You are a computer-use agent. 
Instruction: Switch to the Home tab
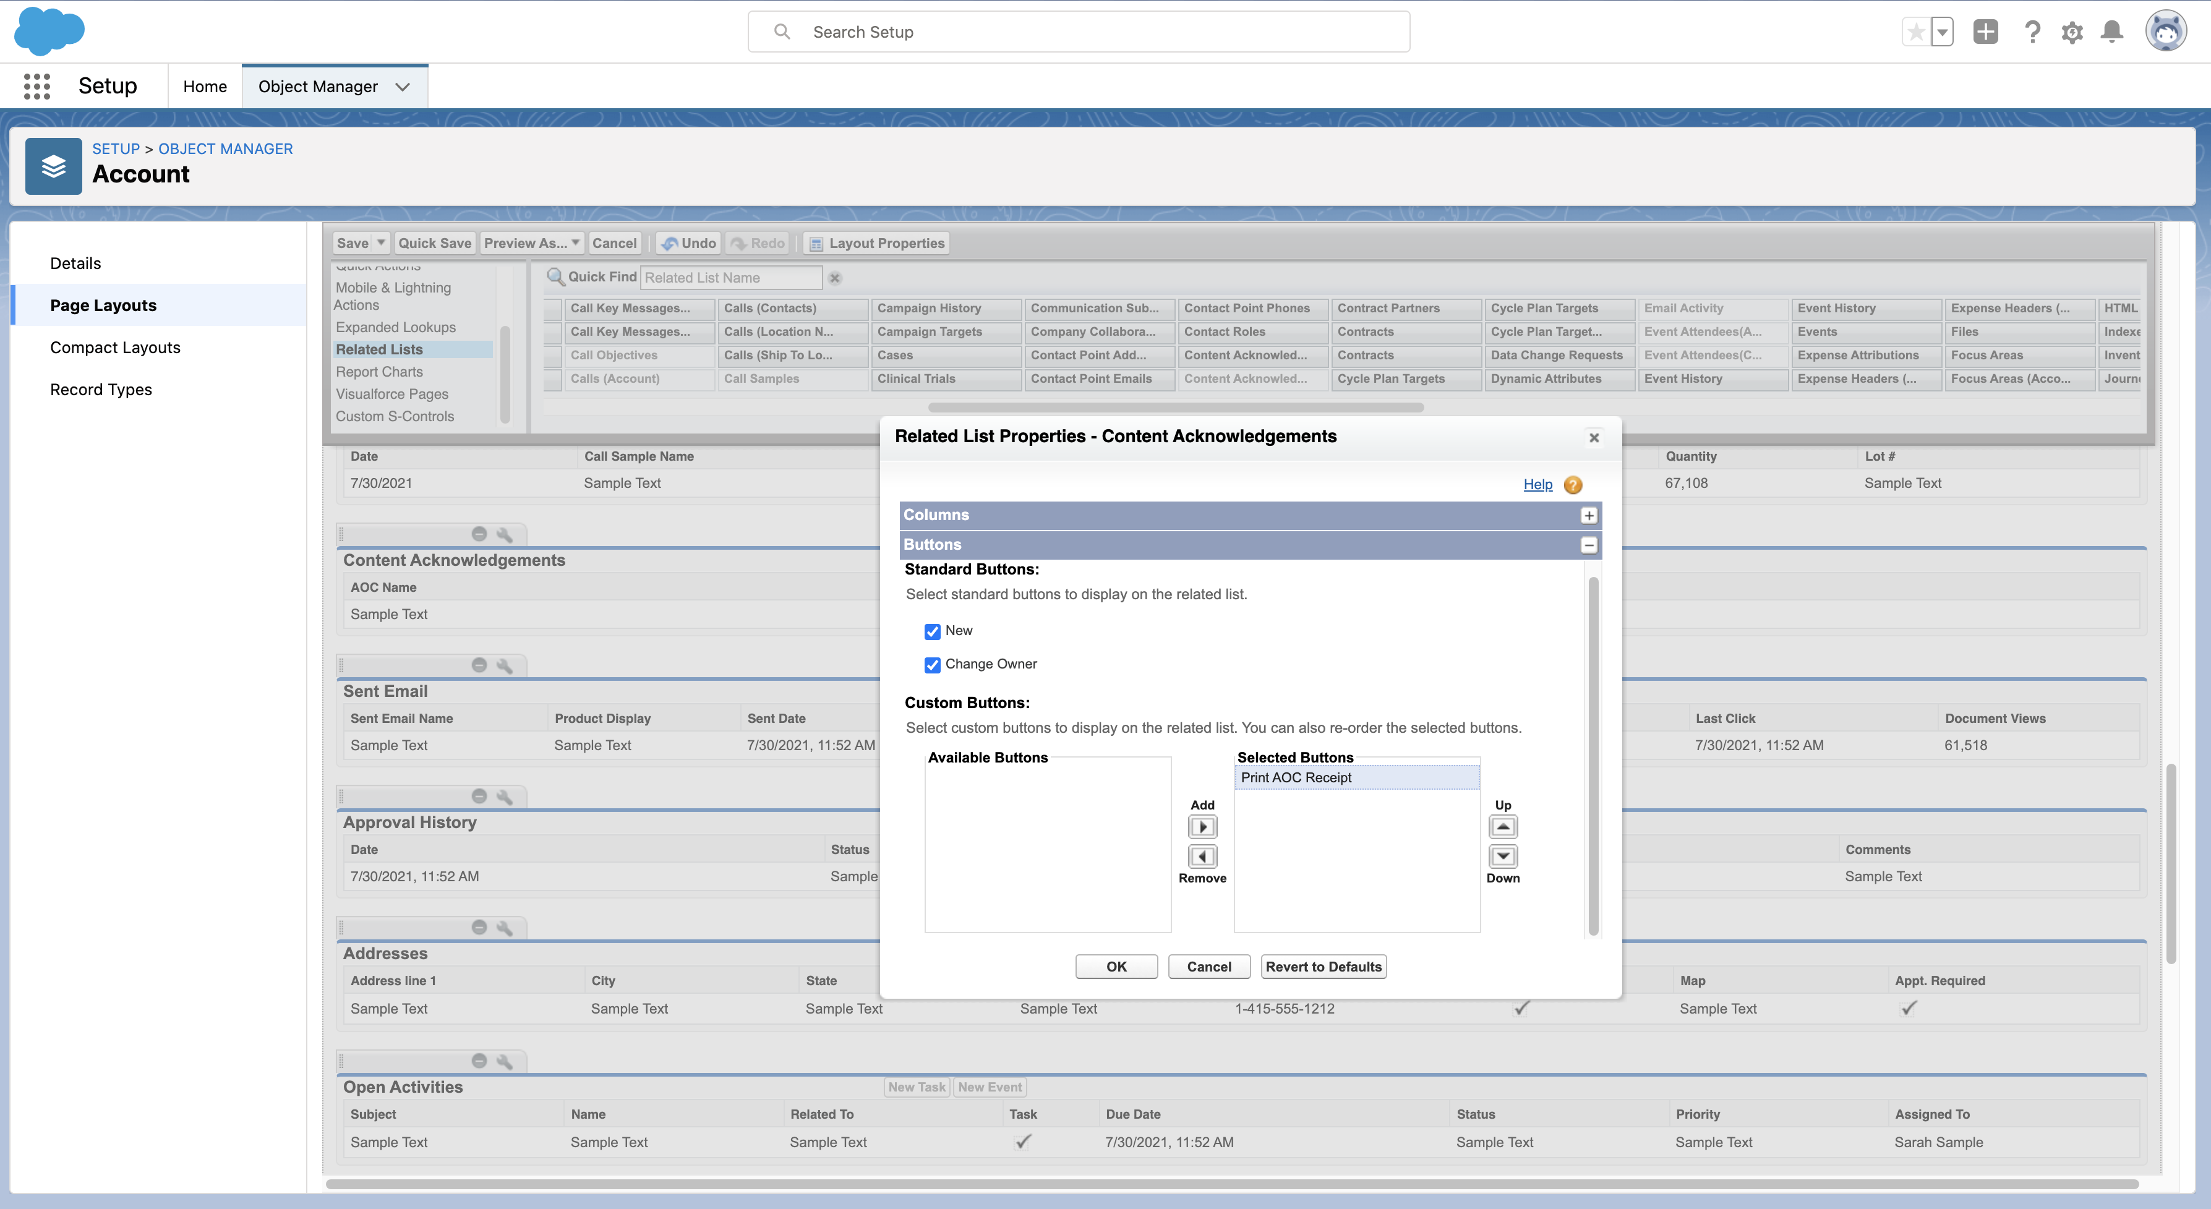205,87
